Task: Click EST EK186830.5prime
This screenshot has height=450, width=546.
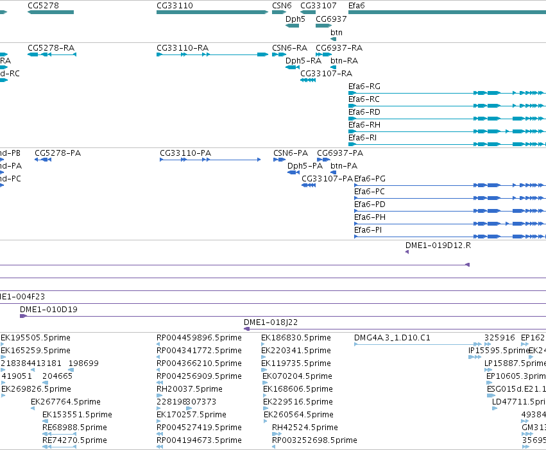Action: coord(296,338)
